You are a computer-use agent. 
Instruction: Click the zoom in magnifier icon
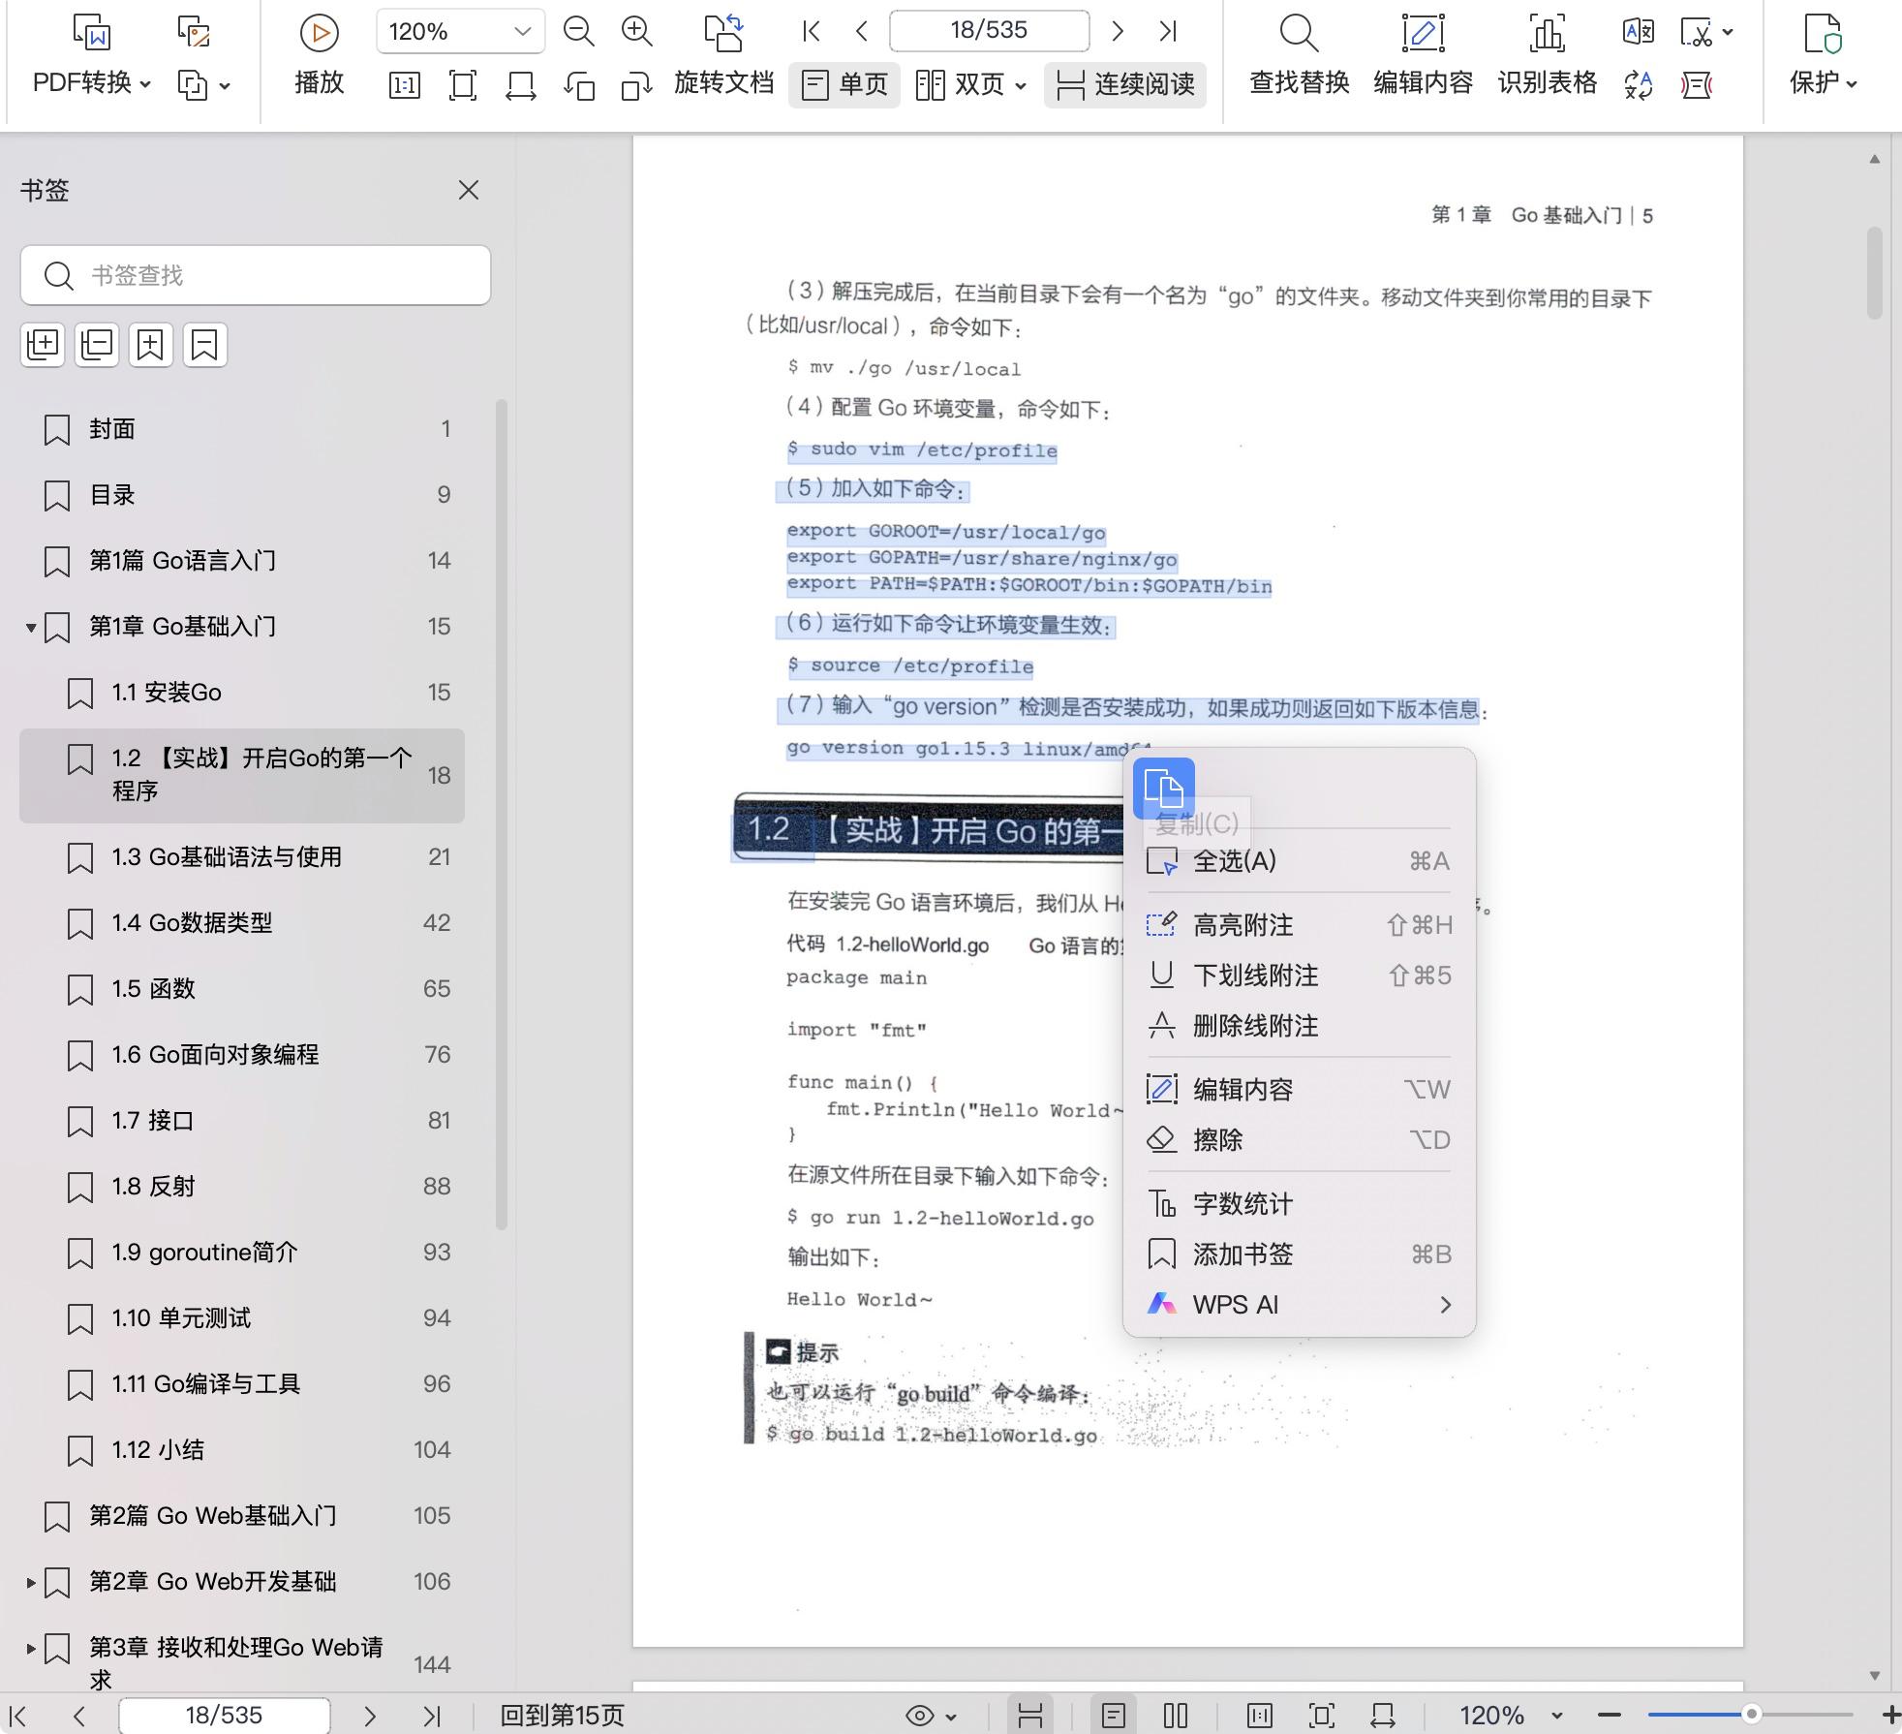[x=636, y=32]
